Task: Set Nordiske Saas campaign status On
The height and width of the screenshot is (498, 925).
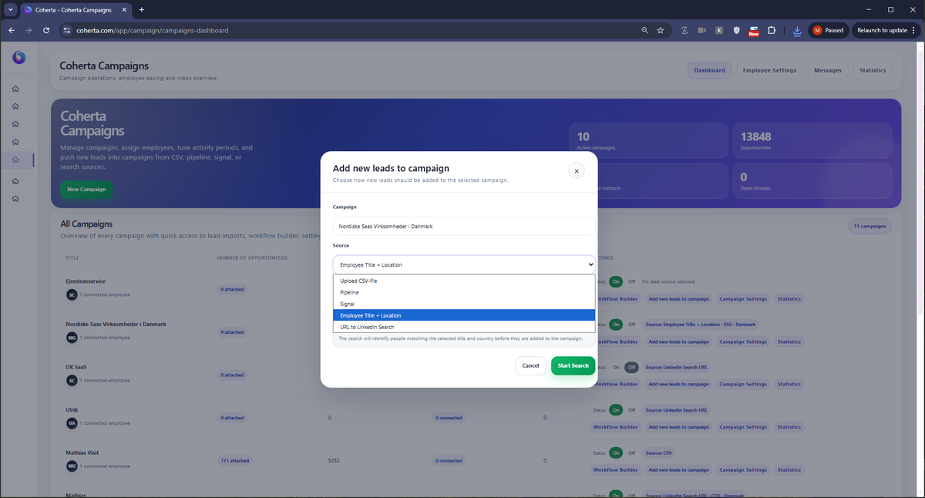Action: point(616,325)
